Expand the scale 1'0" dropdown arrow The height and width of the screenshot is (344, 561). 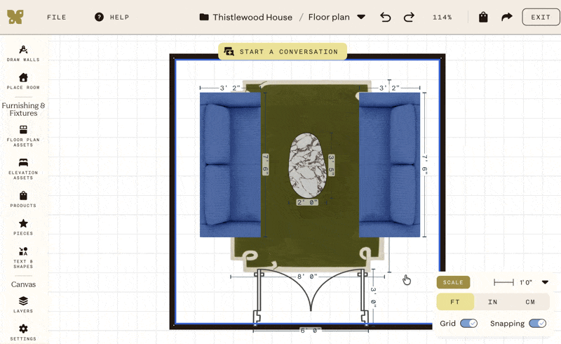click(545, 282)
